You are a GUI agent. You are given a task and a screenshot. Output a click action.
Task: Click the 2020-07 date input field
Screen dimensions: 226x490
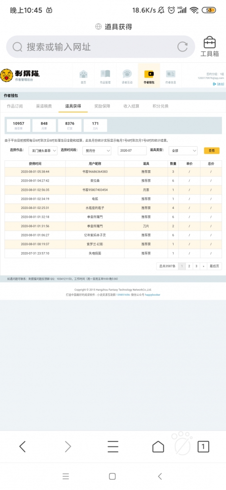click(x=132, y=151)
